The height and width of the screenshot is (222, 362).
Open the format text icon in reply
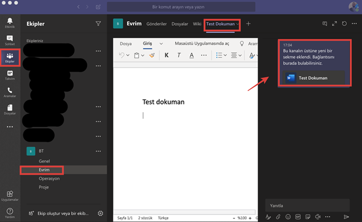click(x=268, y=217)
